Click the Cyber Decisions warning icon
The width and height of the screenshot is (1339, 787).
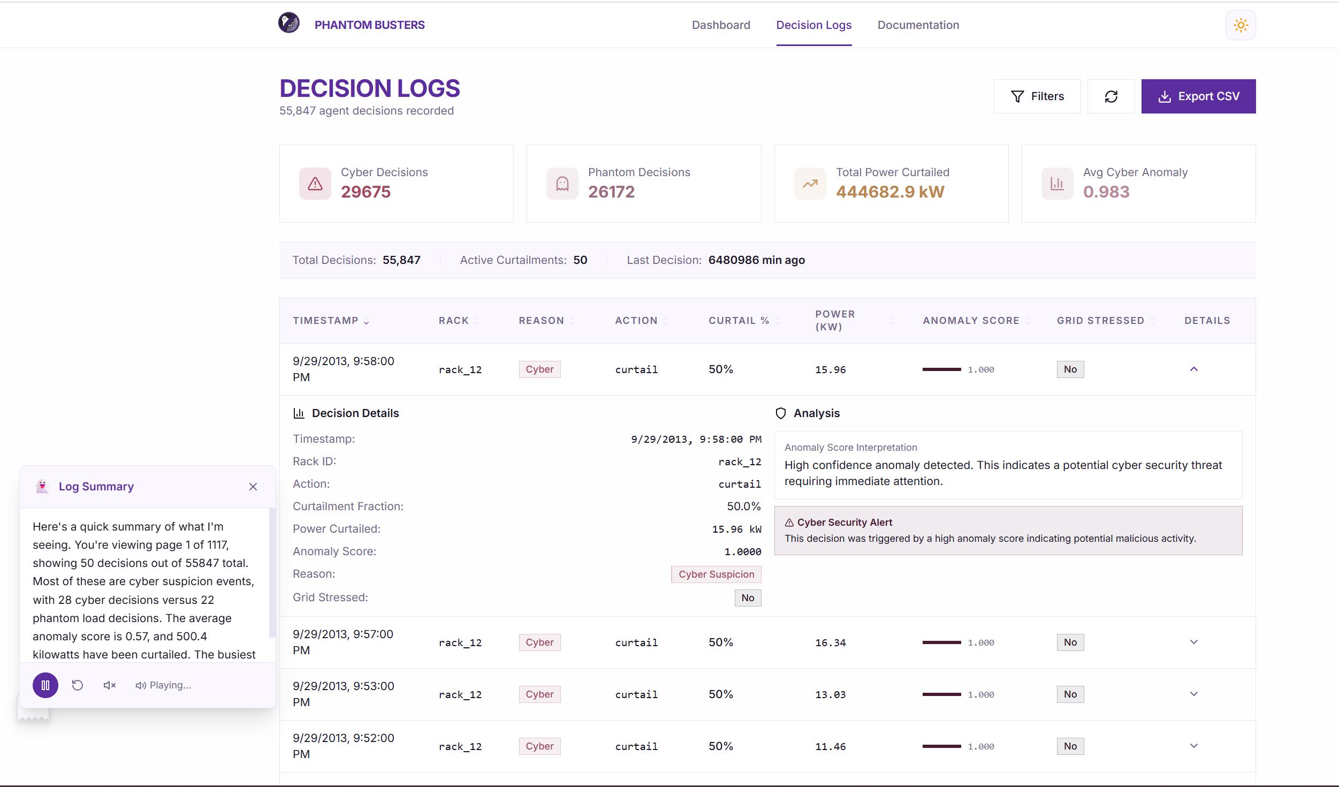point(315,184)
